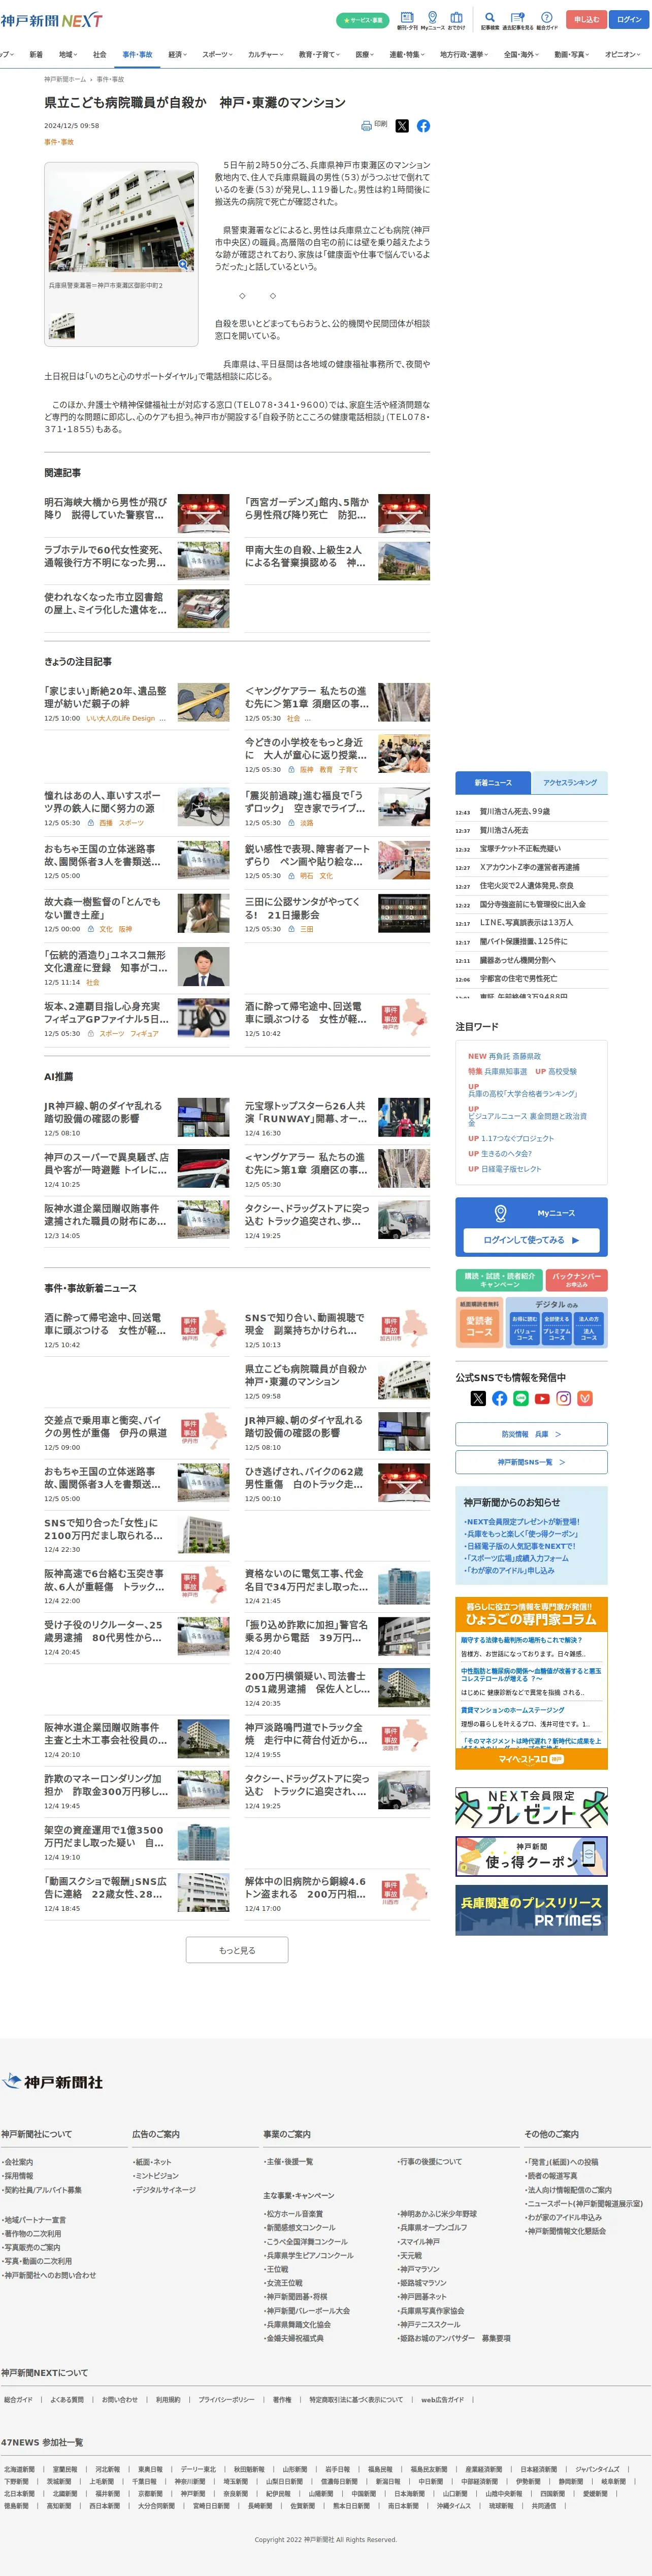Click the 神戸新聞社 footer logo
The image size is (652, 2576).
click(x=52, y=2082)
